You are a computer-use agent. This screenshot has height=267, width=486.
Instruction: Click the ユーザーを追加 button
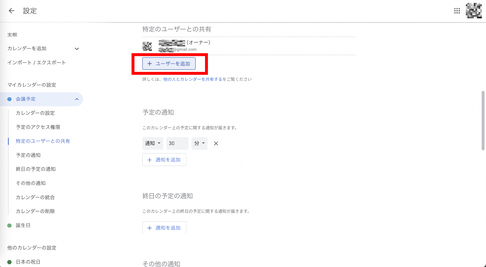pyautogui.click(x=169, y=64)
